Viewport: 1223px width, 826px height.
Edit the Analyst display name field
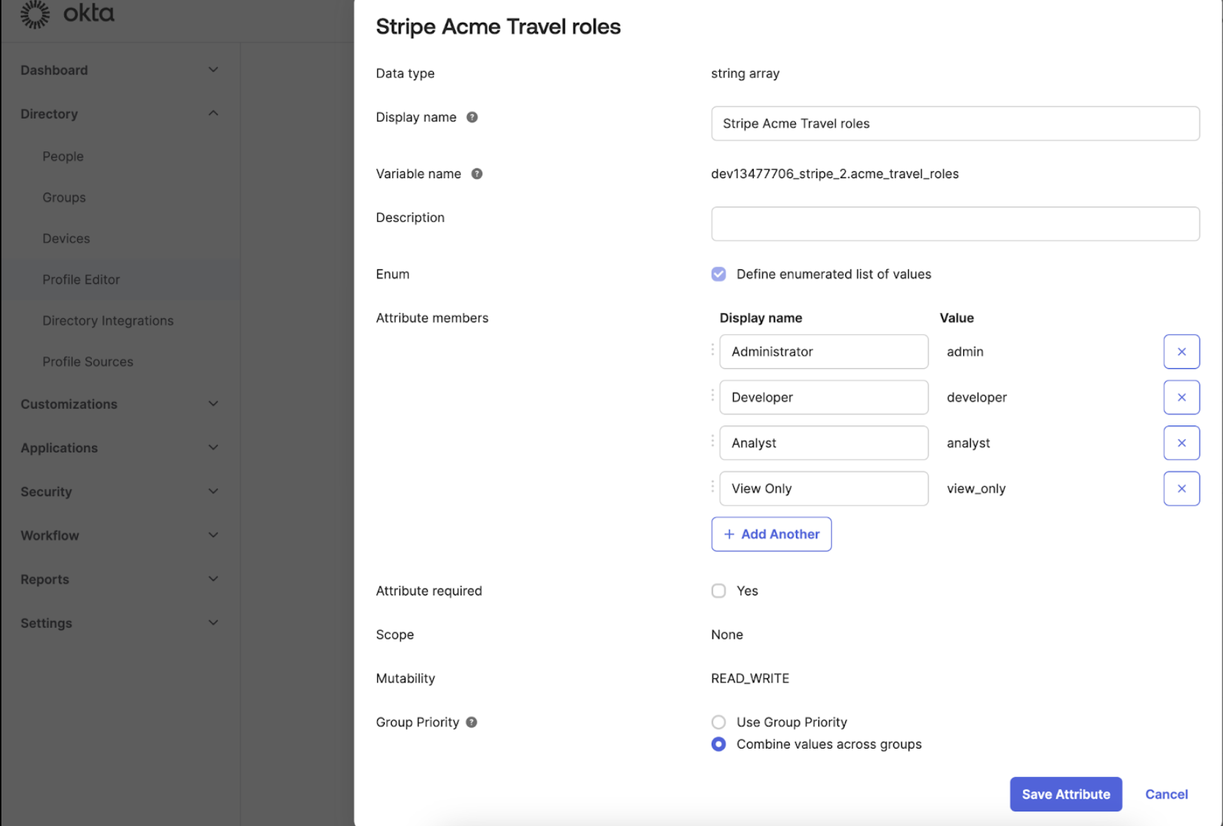coord(824,443)
